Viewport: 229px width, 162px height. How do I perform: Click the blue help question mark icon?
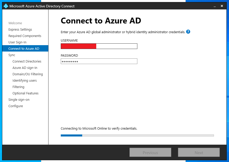coord(188,32)
